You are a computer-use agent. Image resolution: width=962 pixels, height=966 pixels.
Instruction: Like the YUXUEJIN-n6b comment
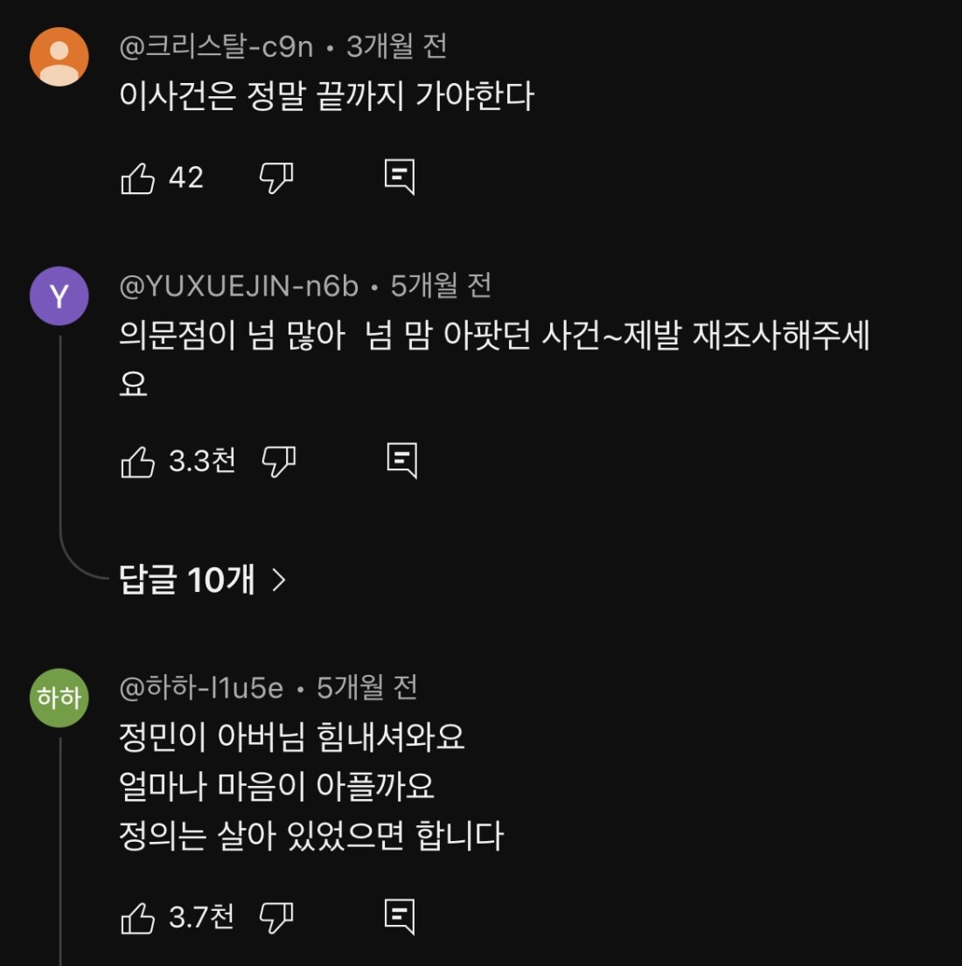click(x=138, y=462)
